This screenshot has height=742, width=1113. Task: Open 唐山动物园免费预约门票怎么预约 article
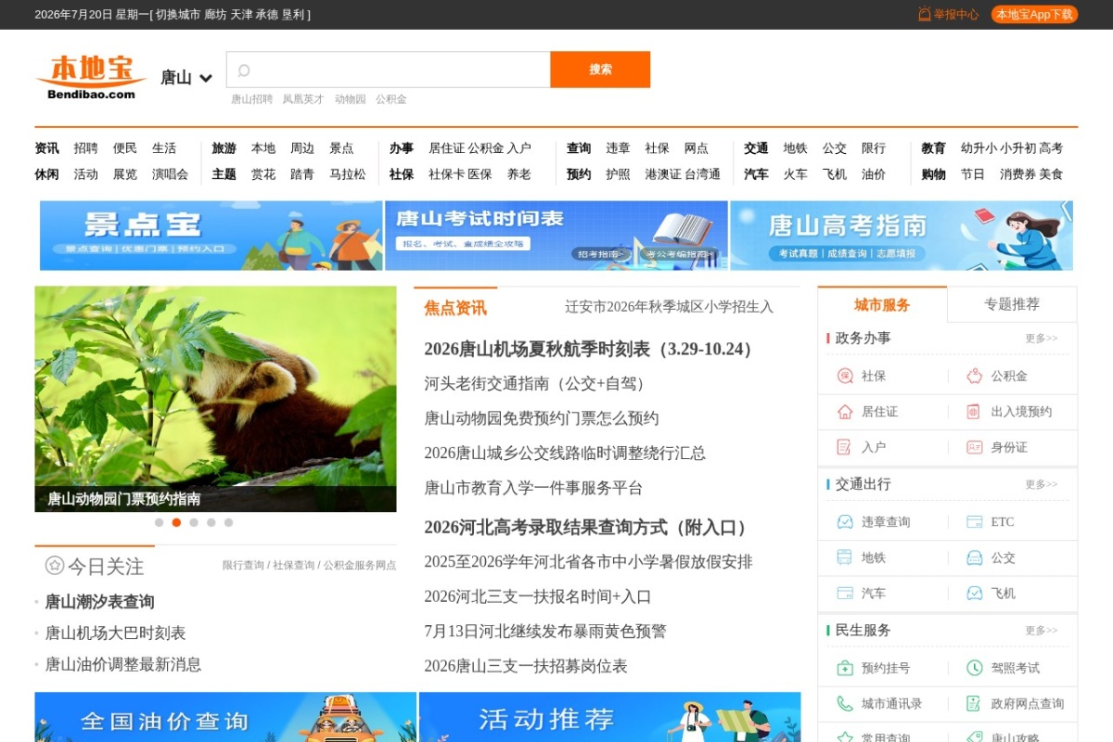[542, 418]
